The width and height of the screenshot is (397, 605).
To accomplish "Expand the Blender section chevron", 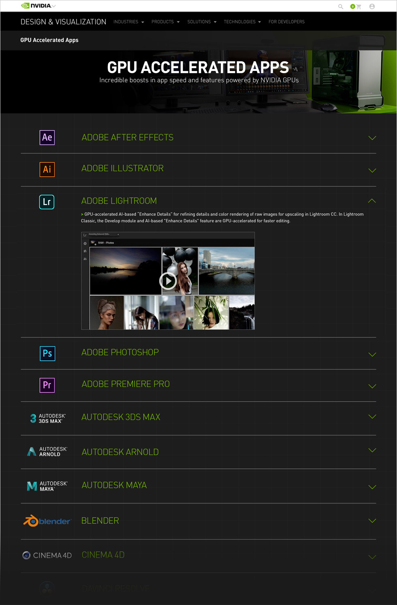I will click(x=372, y=521).
